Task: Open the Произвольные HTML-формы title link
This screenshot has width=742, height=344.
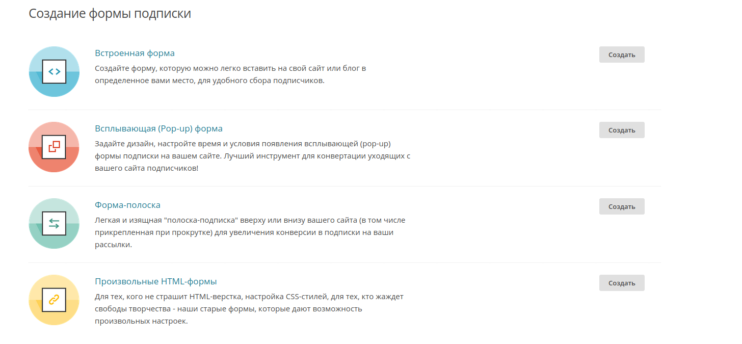Action: pyautogui.click(x=156, y=281)
